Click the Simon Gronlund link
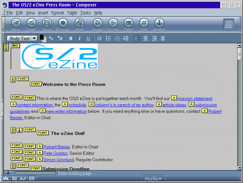Image resolution: width=243 pixels, height=183 pixels. click(59, 160)
